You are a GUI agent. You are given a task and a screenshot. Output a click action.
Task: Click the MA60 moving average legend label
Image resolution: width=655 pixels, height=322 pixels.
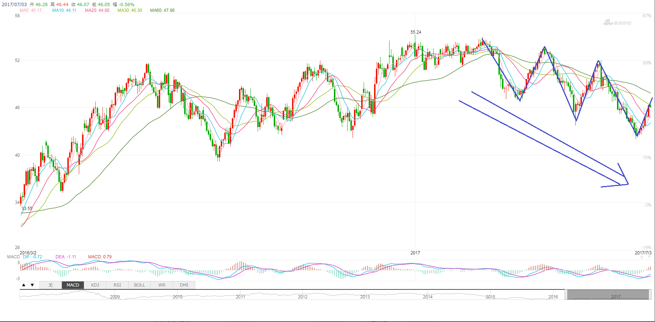[162, 10]
